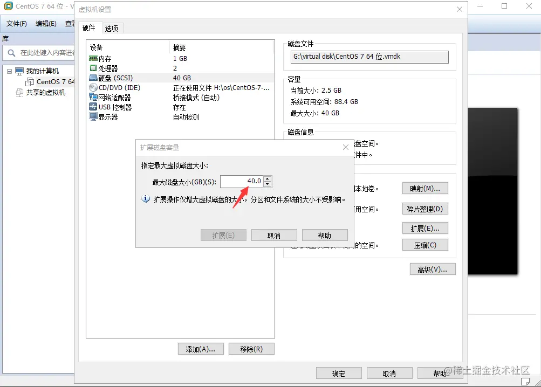Select the processor device icon
541x387 pixels.
(x=93, y=68)
